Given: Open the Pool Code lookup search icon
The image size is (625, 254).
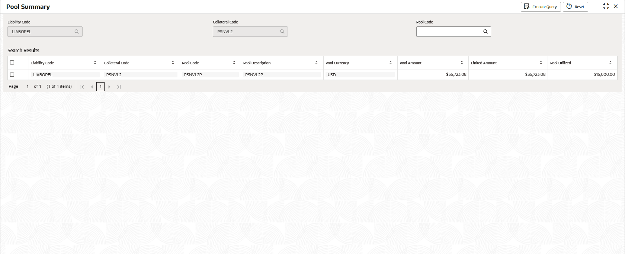Looking at the screenshot, I should tap(485, 32).
